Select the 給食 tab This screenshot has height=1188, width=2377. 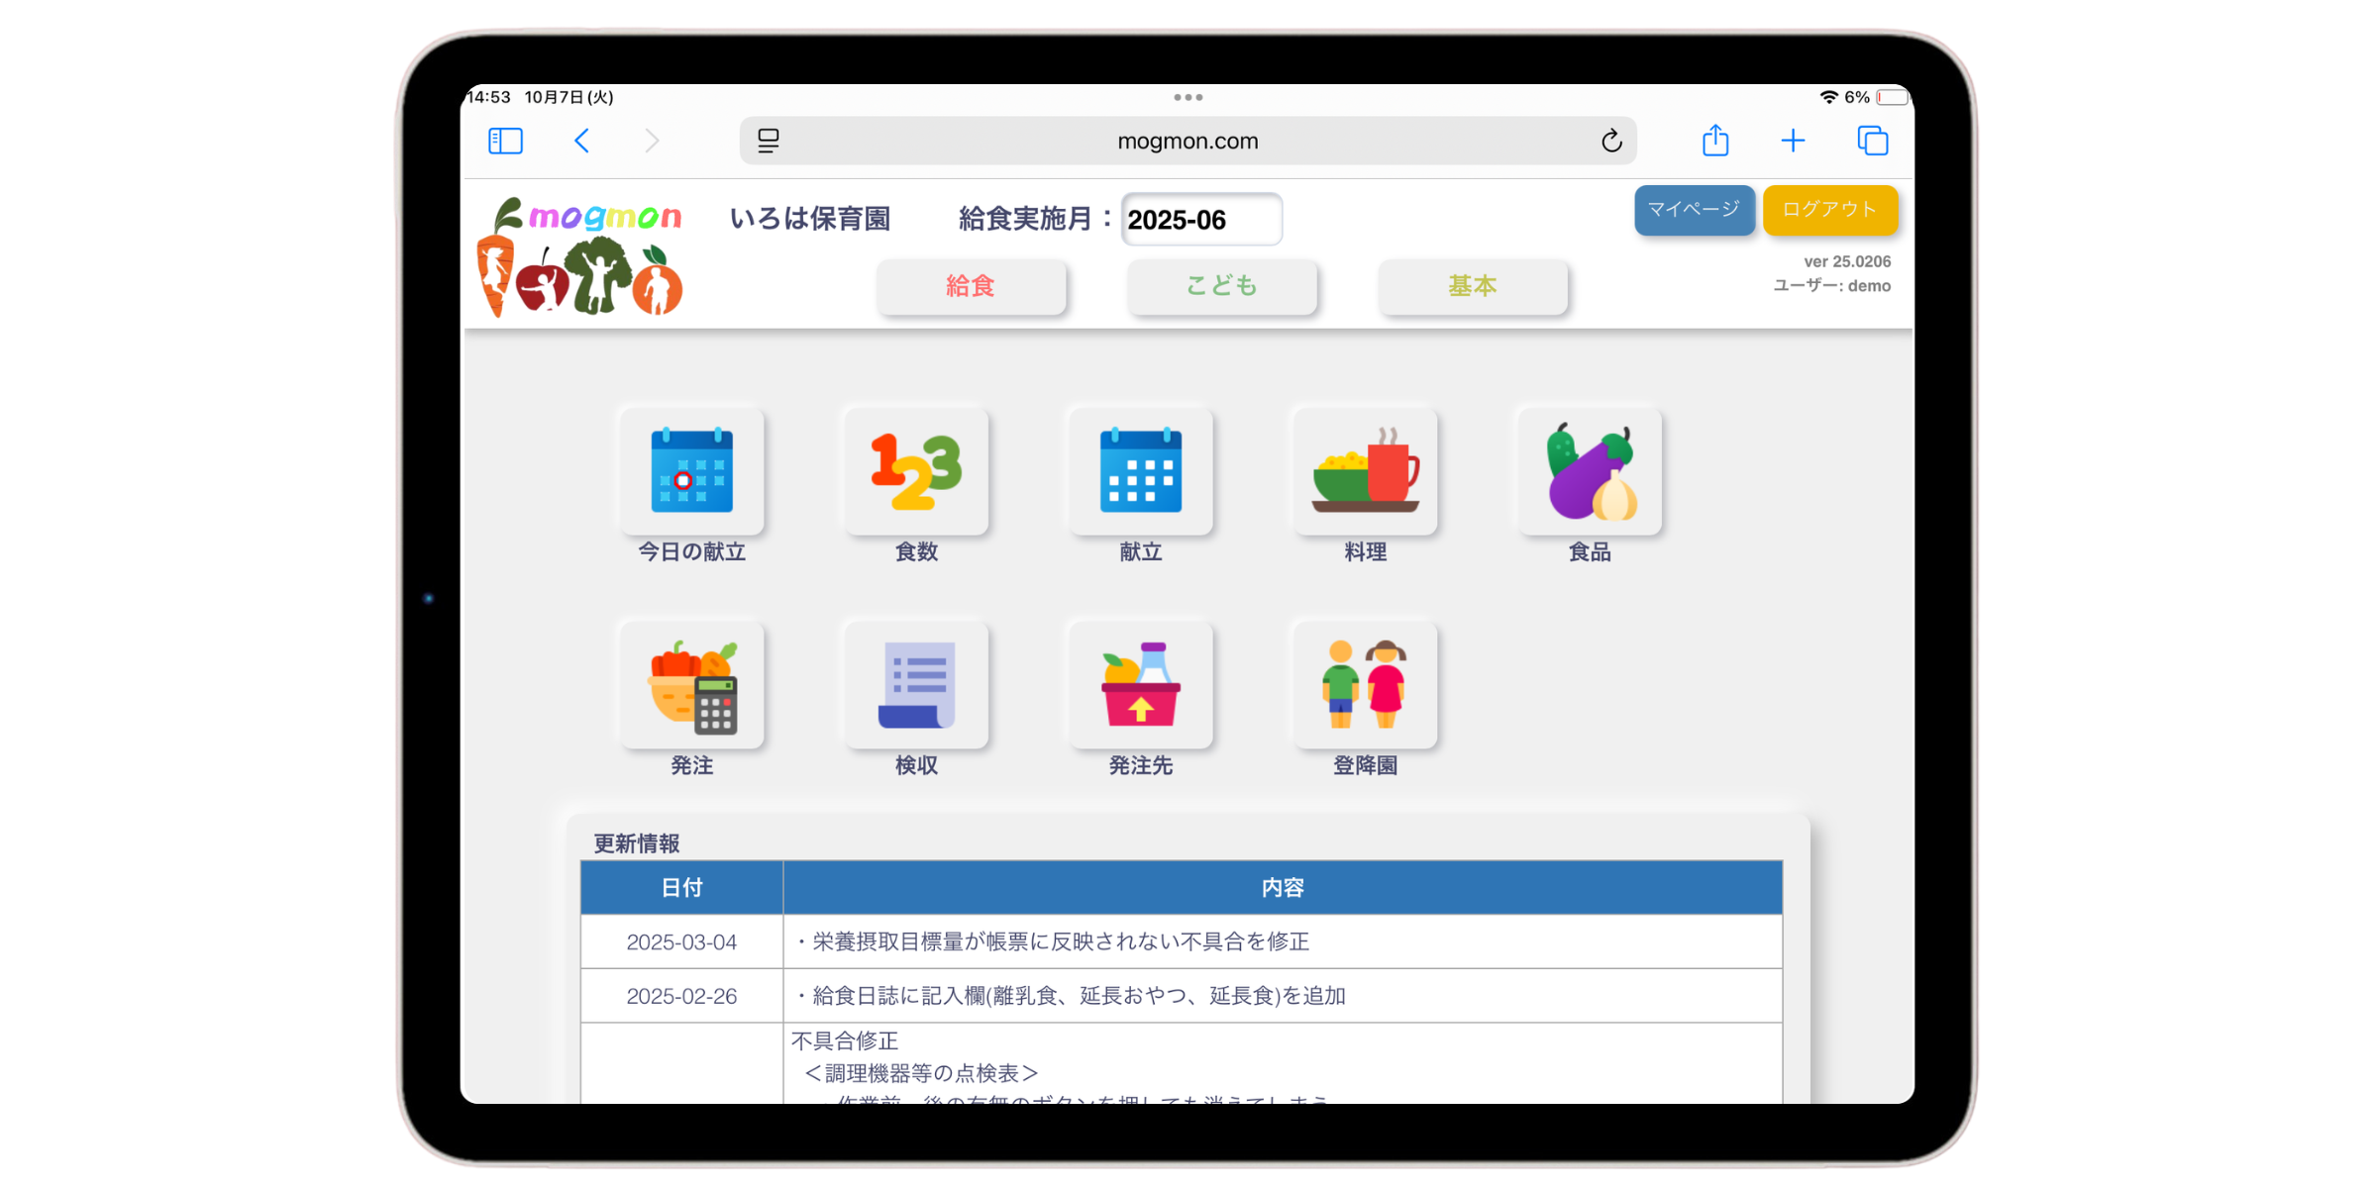point(971,287)
